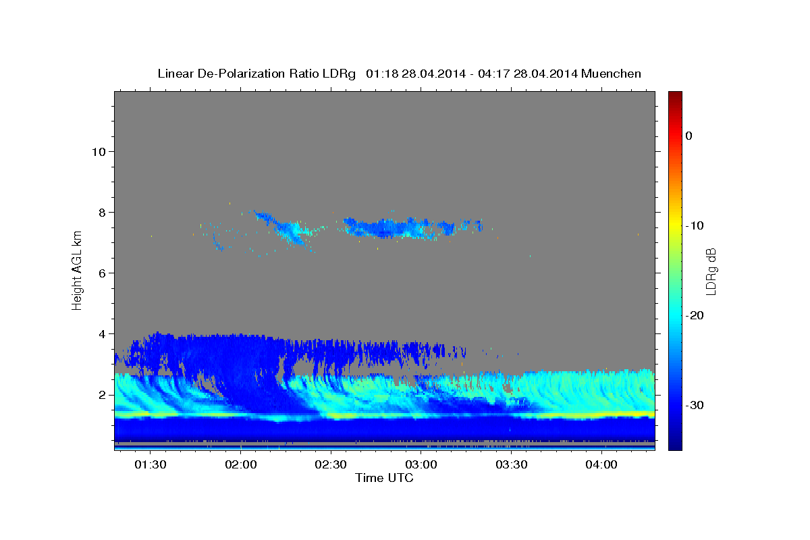810x540 pixels.
Task: Click the height axis label 8
Action: (x=103, y=212)
